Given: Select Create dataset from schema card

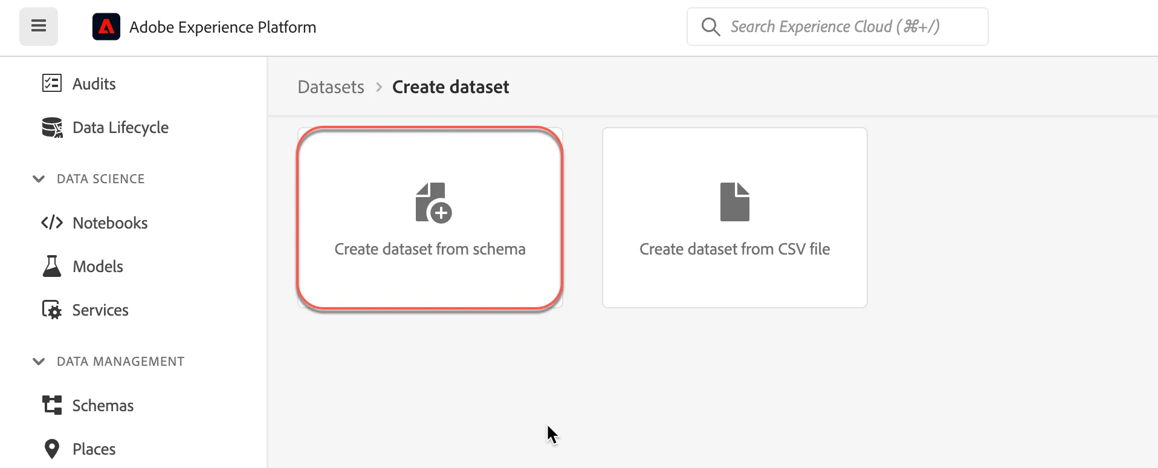Looking at the screenshot, I should coord(430,218).
